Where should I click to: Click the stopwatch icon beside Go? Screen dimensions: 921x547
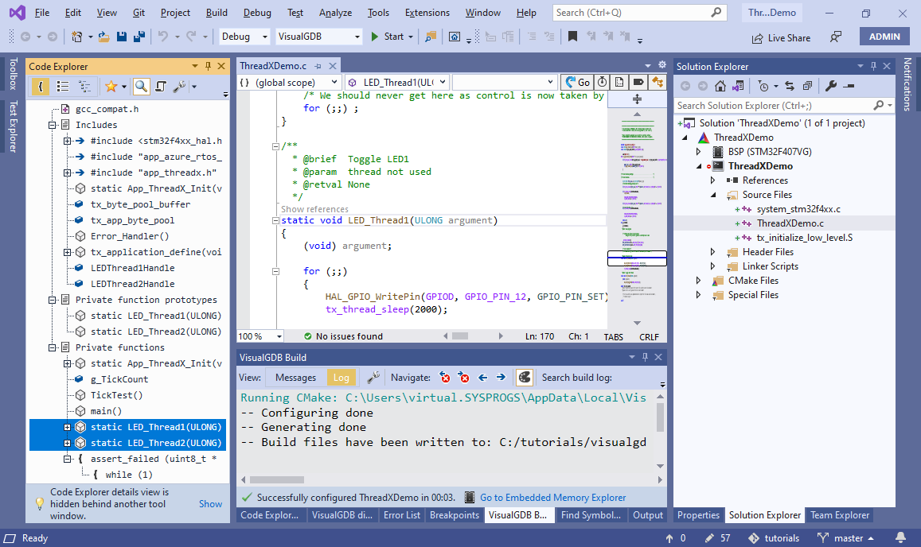[602, 82]
